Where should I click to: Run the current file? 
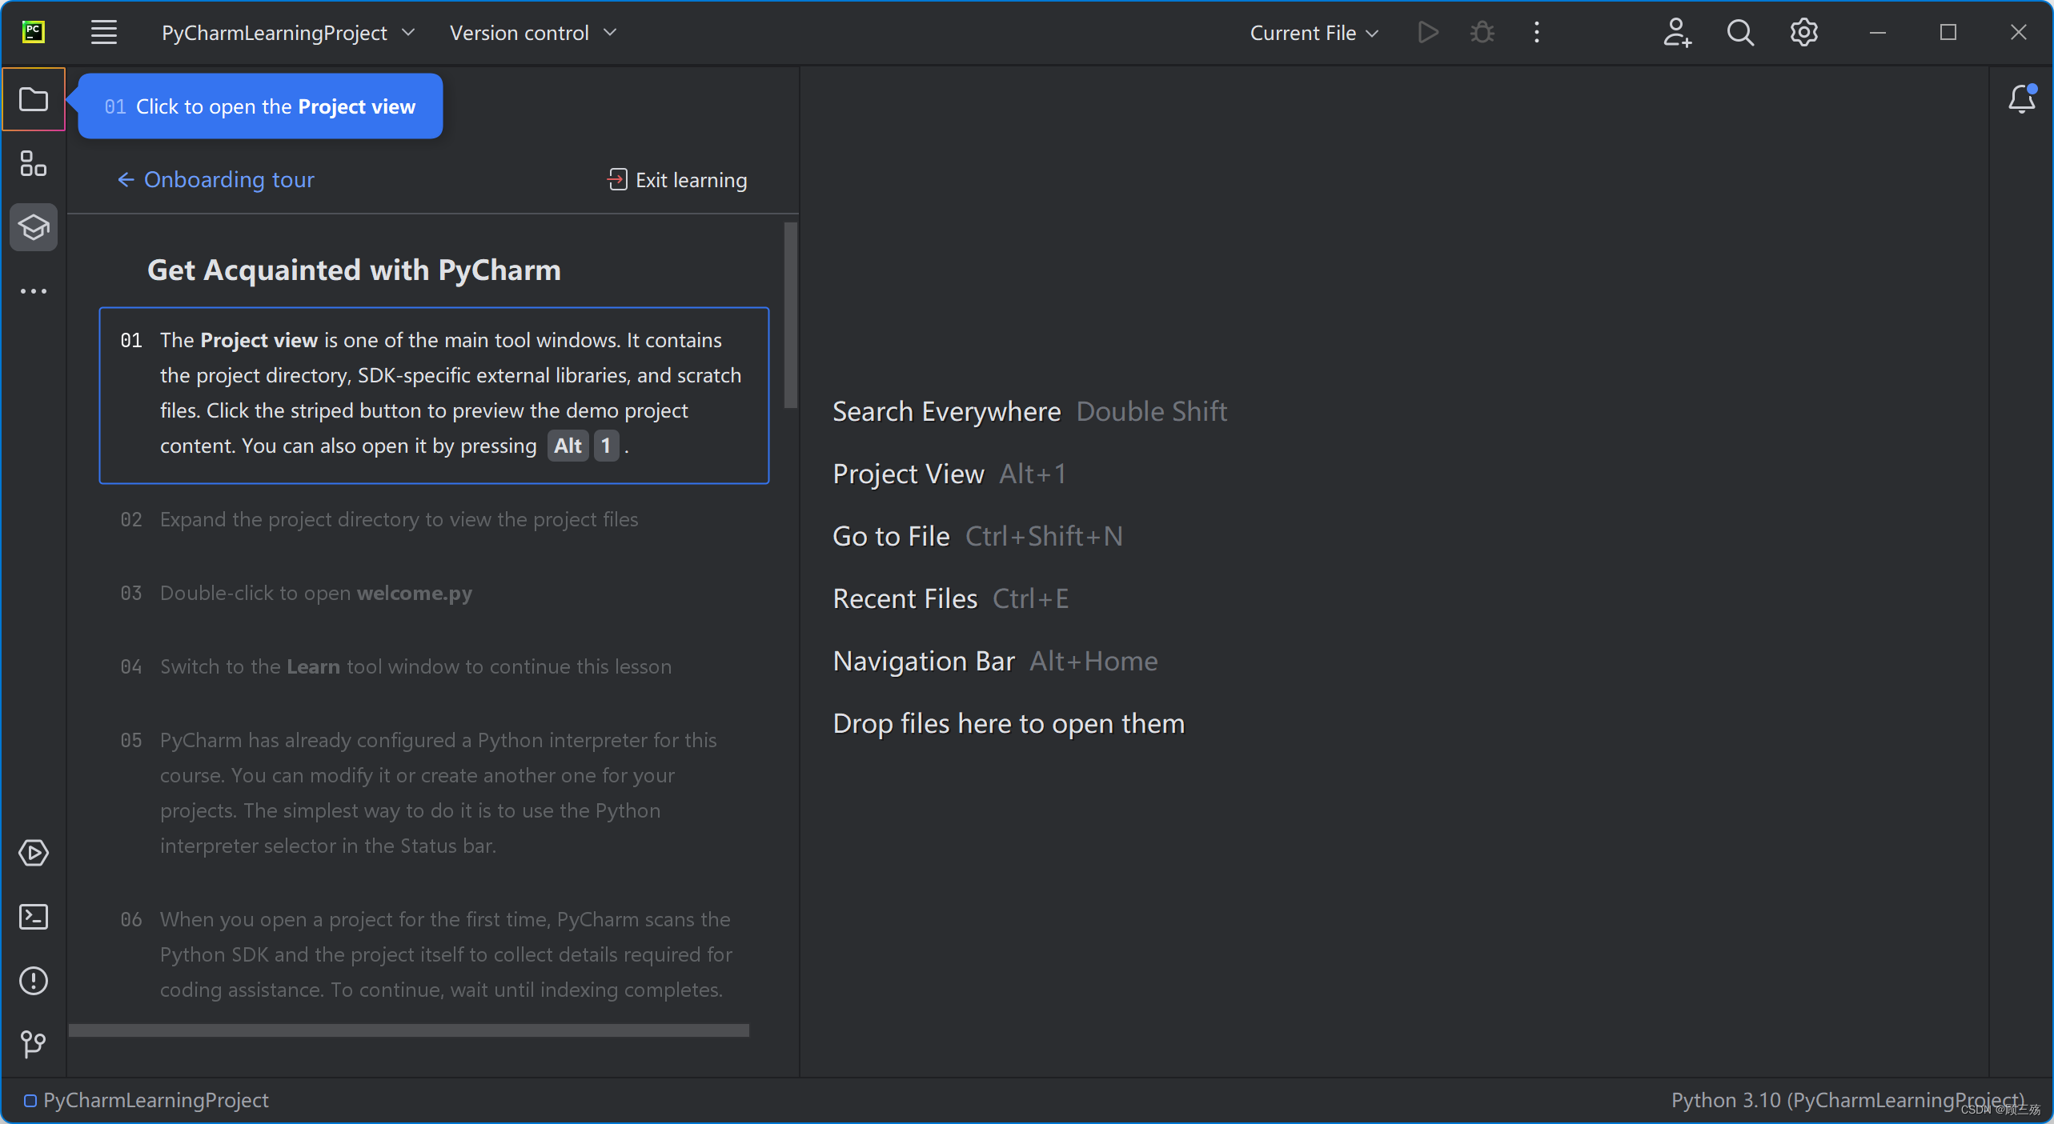pos(1428,33)
